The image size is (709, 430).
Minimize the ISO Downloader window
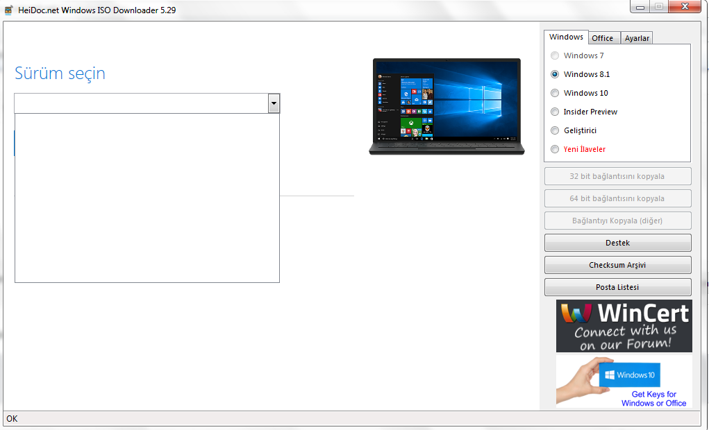click(640, 7)
